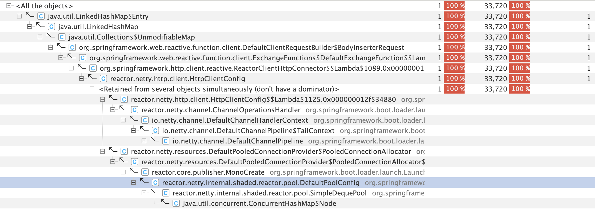Viewport: 595px width, 210px height.
Task: Click the class icon of ChannelOperationsHandler row
Action: click(x=134, y=110)
